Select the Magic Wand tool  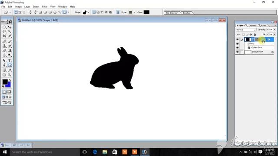10,32
